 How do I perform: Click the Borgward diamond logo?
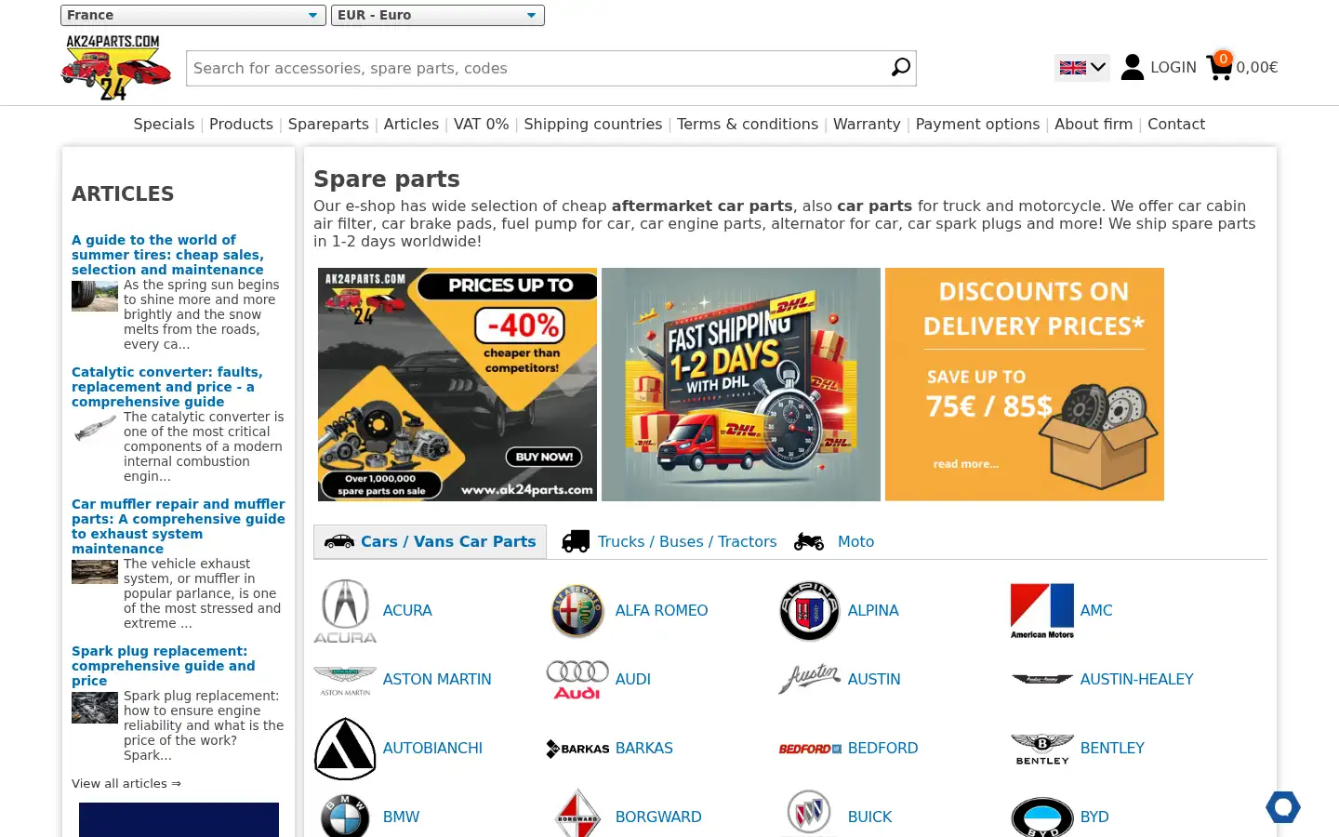577,814
